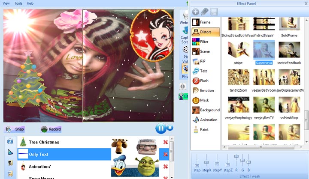Open the Animation effect category

click(206, 120)
